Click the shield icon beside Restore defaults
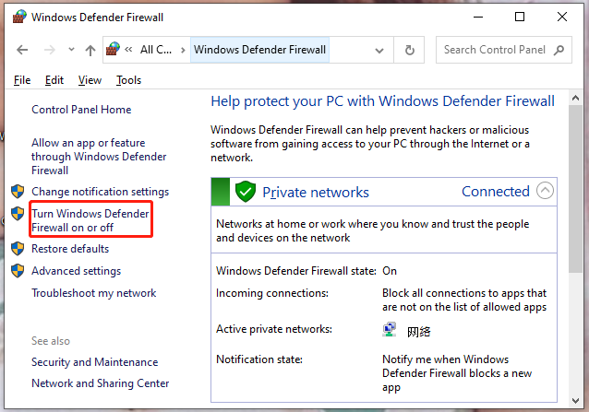589x412 pixels. tap(17, 249)
